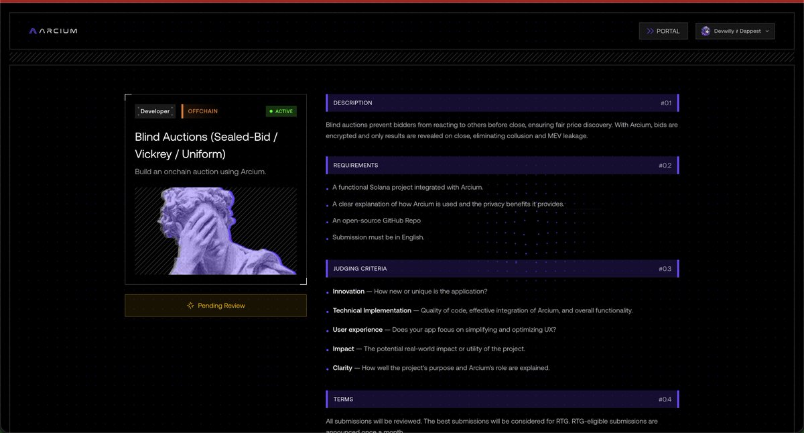Click the #0.2 section number
Screen dimensions: 804x433
(665, 166)
